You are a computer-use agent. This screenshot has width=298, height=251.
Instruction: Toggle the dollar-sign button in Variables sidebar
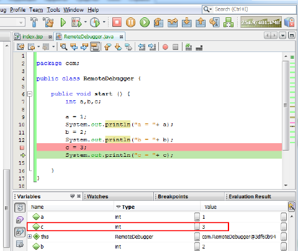[20, 208]
